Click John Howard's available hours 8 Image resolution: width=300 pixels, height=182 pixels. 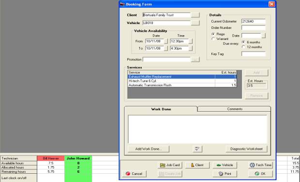(x=78, y=163)
